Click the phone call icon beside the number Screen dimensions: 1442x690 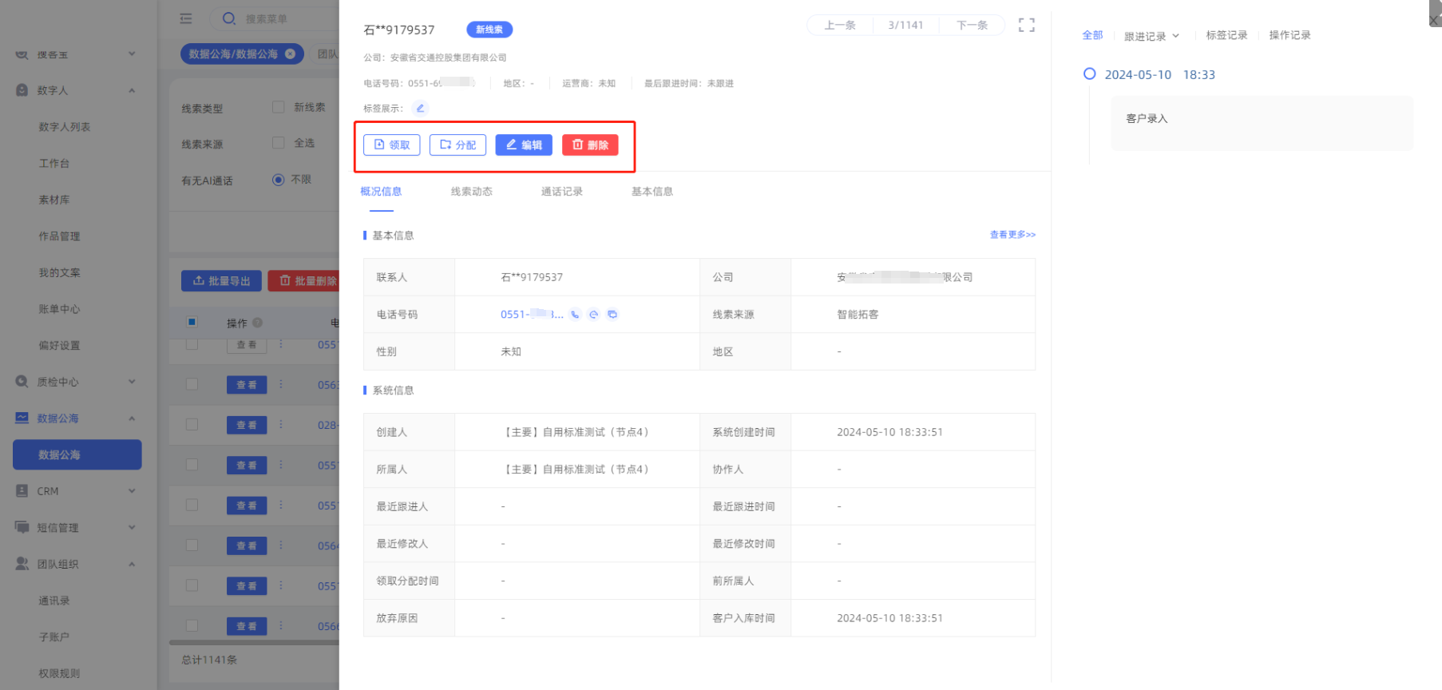(575, 315)
